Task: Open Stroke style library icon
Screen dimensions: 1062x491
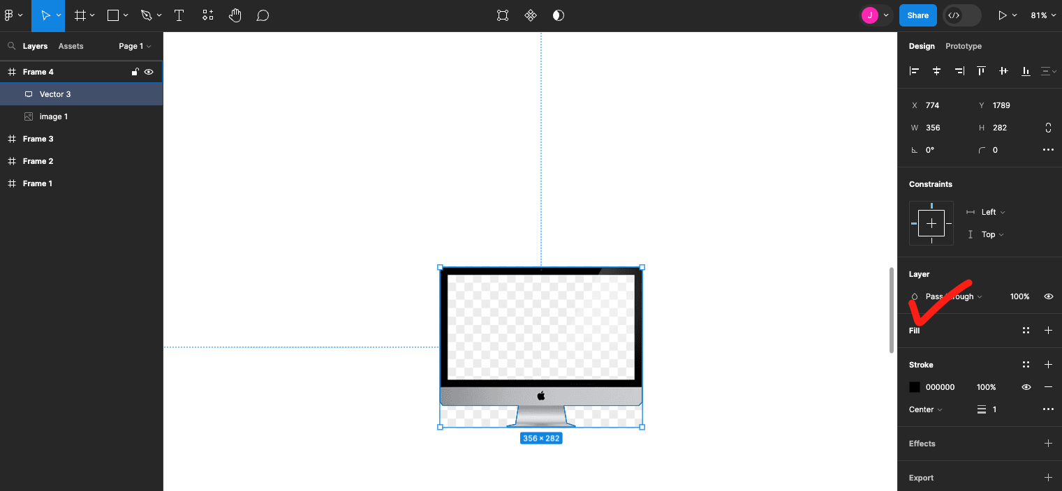Action: (1026, 365)
